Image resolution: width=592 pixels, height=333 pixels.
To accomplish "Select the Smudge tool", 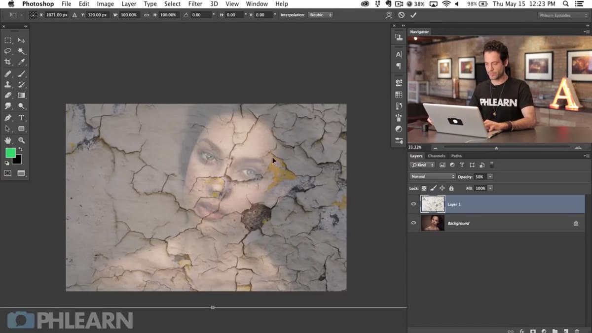I will click(8, 106).
